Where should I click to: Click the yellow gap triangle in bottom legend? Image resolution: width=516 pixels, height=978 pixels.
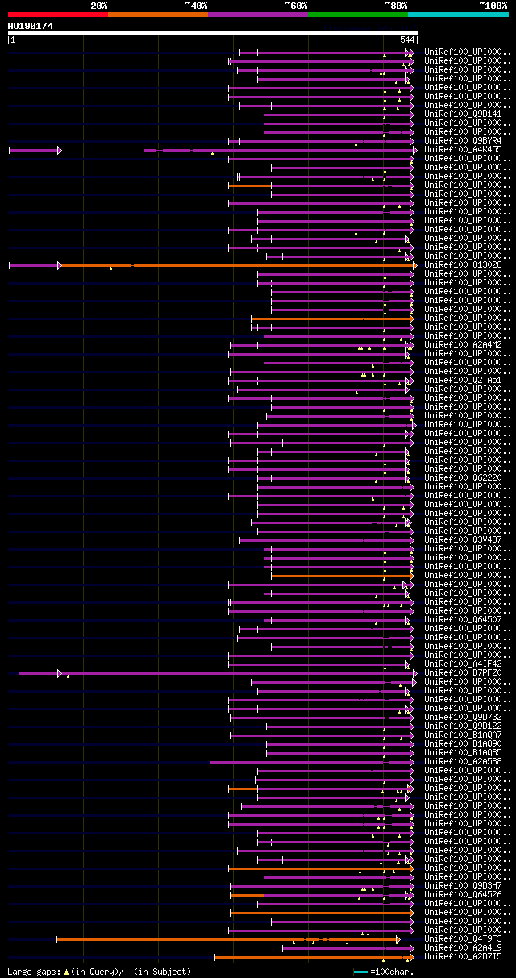67,972
